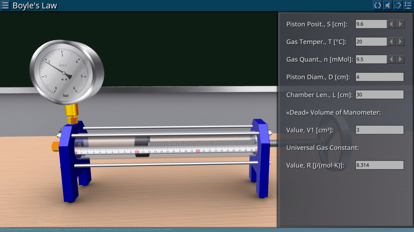Click the reset/refresh simulation icon
The width and height of the screenshot is (414, 232).
point(377,5)
